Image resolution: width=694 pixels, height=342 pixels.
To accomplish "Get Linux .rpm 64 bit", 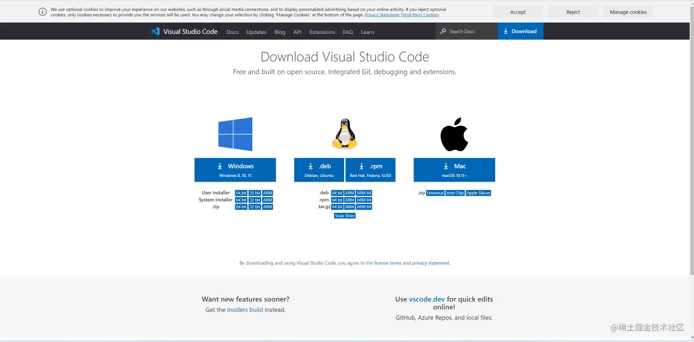I will [x=337, y=200].
